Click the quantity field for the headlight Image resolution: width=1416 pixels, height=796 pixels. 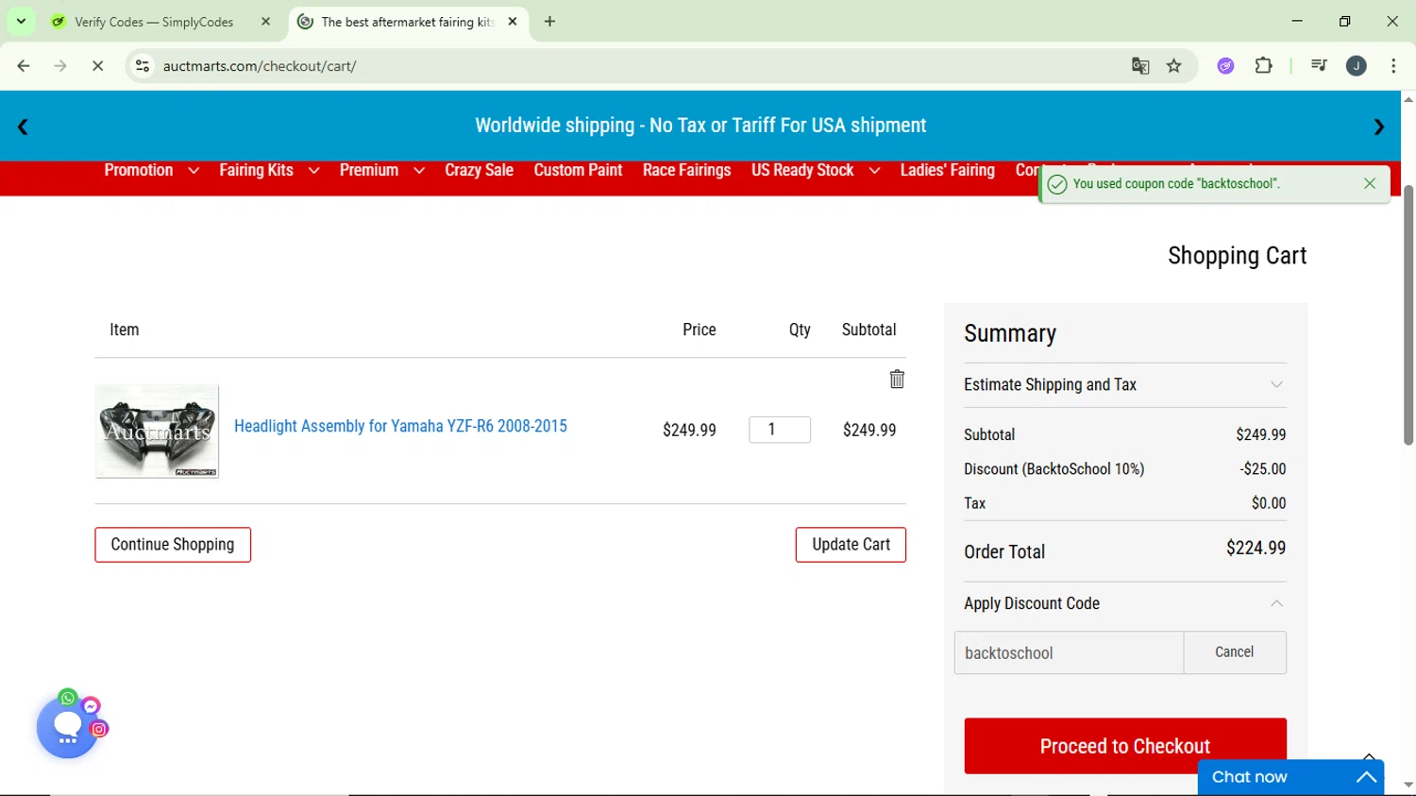780,430
